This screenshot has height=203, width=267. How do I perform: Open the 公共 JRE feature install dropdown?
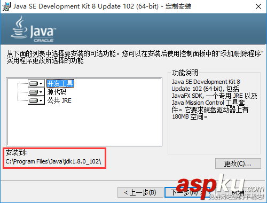click(36, 100)
